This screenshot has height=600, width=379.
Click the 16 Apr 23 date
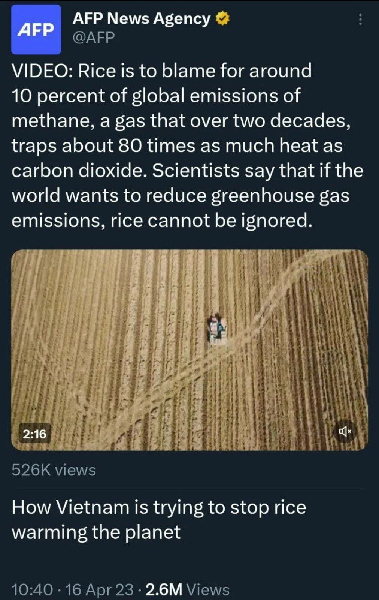tap(99, 589)
